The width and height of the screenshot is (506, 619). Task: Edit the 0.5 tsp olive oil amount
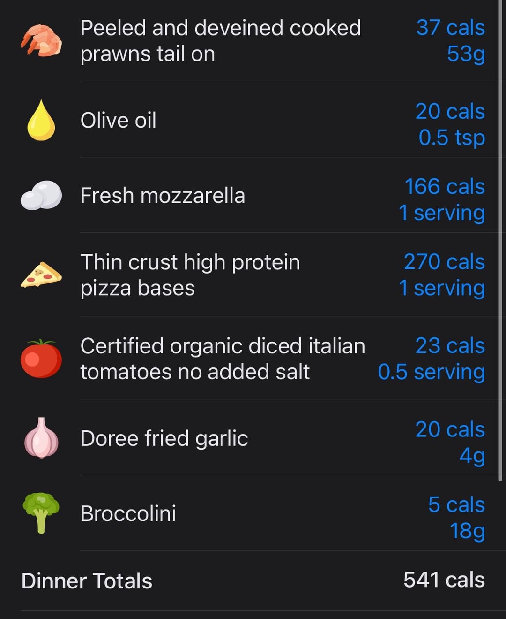450,124
